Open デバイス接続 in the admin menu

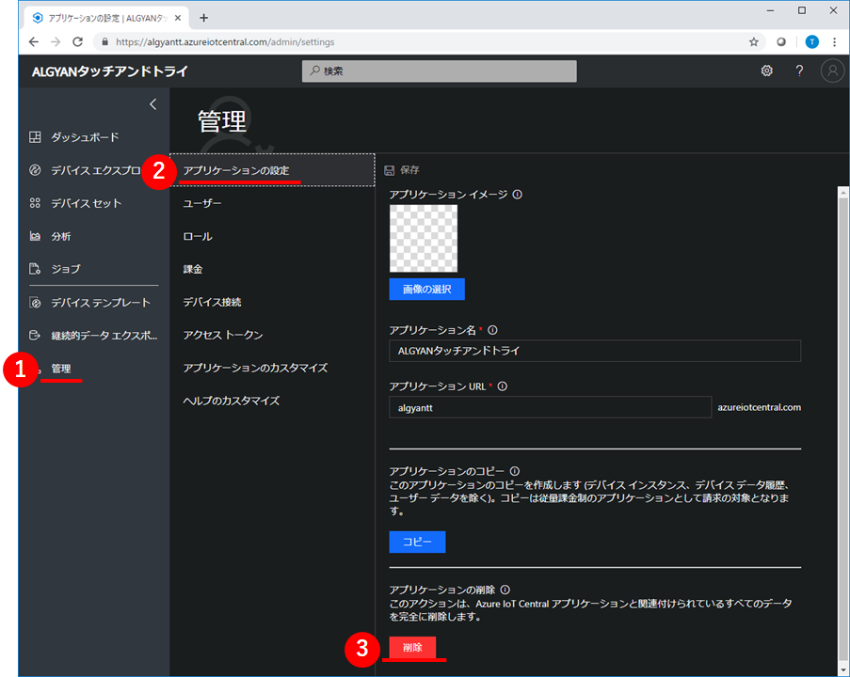coord(212,302)
